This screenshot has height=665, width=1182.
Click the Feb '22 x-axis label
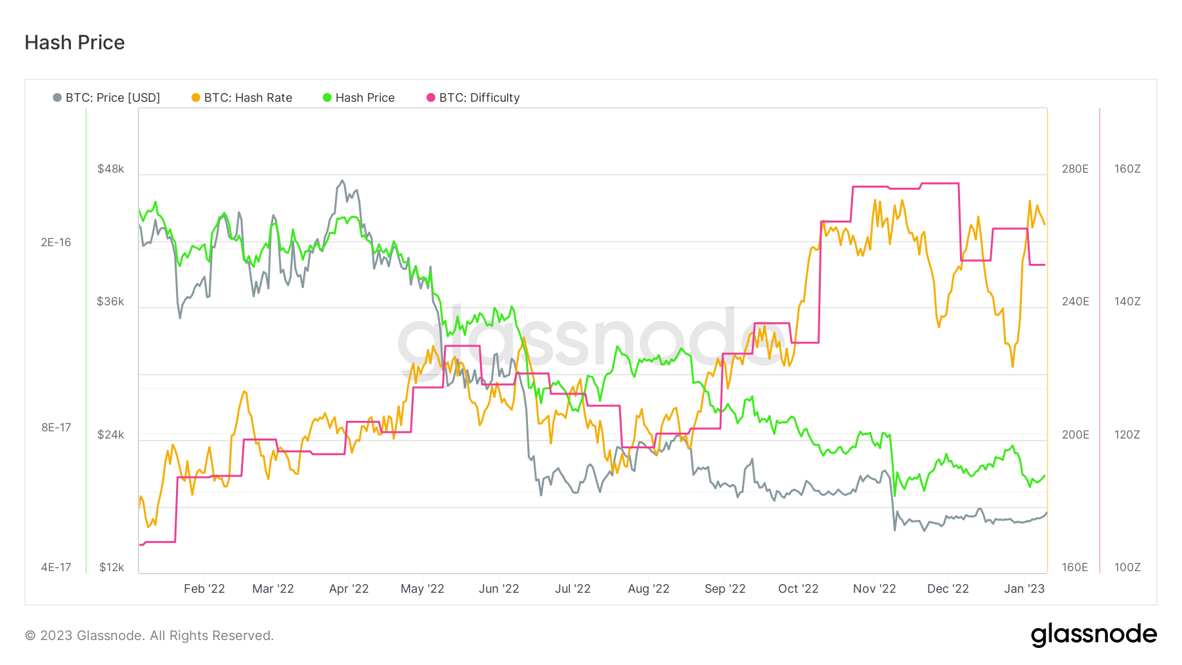pos(204,589)
